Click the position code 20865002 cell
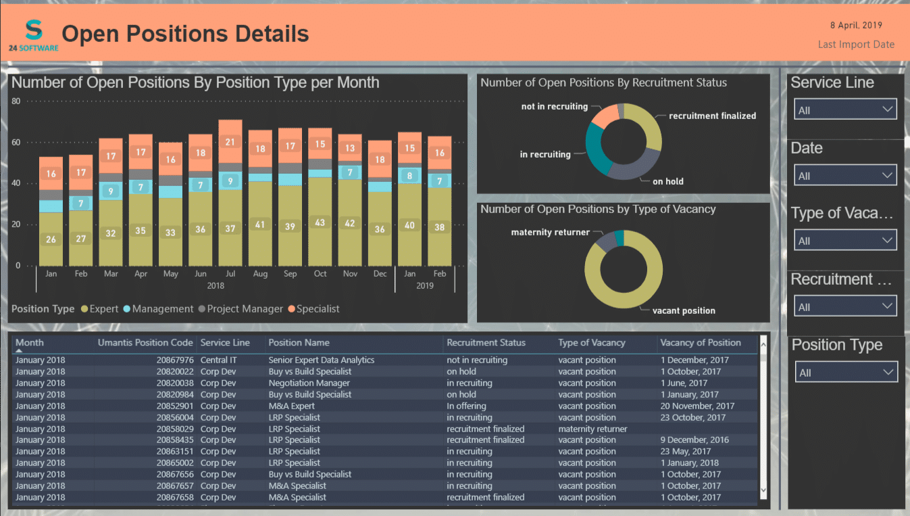Screen dimensions: 910x516 [175, 463]
